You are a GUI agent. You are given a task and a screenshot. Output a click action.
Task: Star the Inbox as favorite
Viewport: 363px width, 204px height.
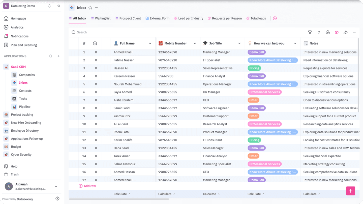click(90, 8)
